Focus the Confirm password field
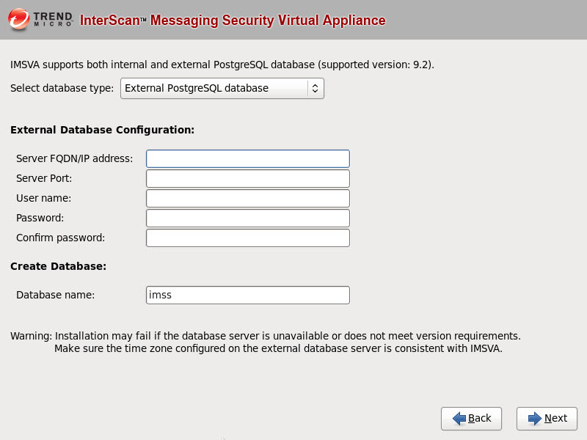Image resolution: width=587 pixels, height=440 pixels. pyautogui.click(x=247, y=238)
